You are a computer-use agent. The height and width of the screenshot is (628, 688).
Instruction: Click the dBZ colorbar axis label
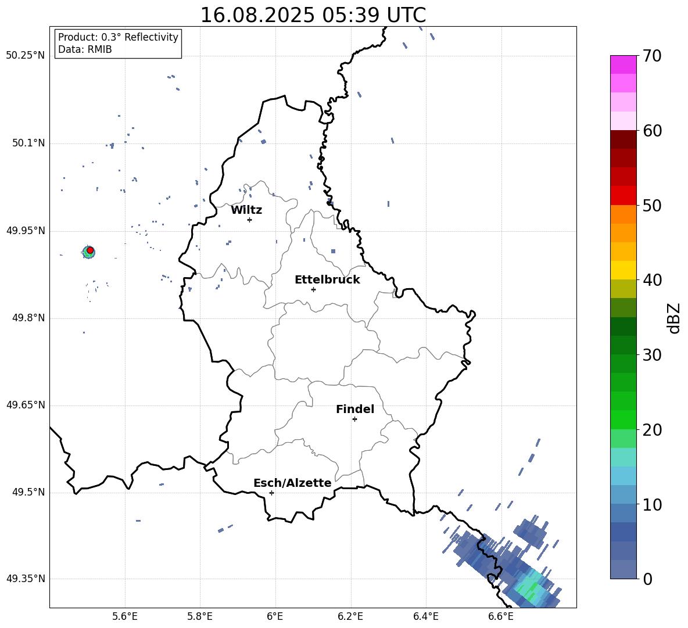point(674,318)
